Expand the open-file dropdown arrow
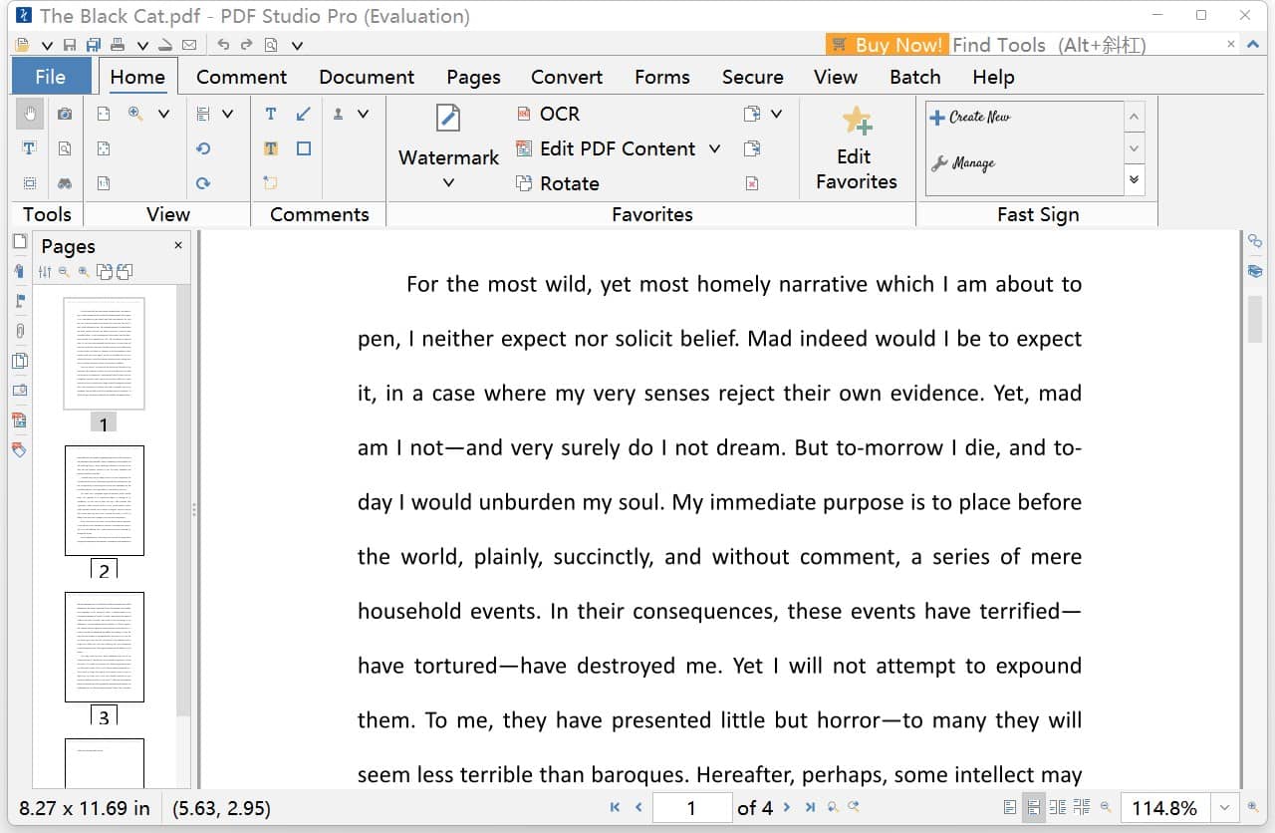This screenshot has height=833, width=1275. (47, 45)
